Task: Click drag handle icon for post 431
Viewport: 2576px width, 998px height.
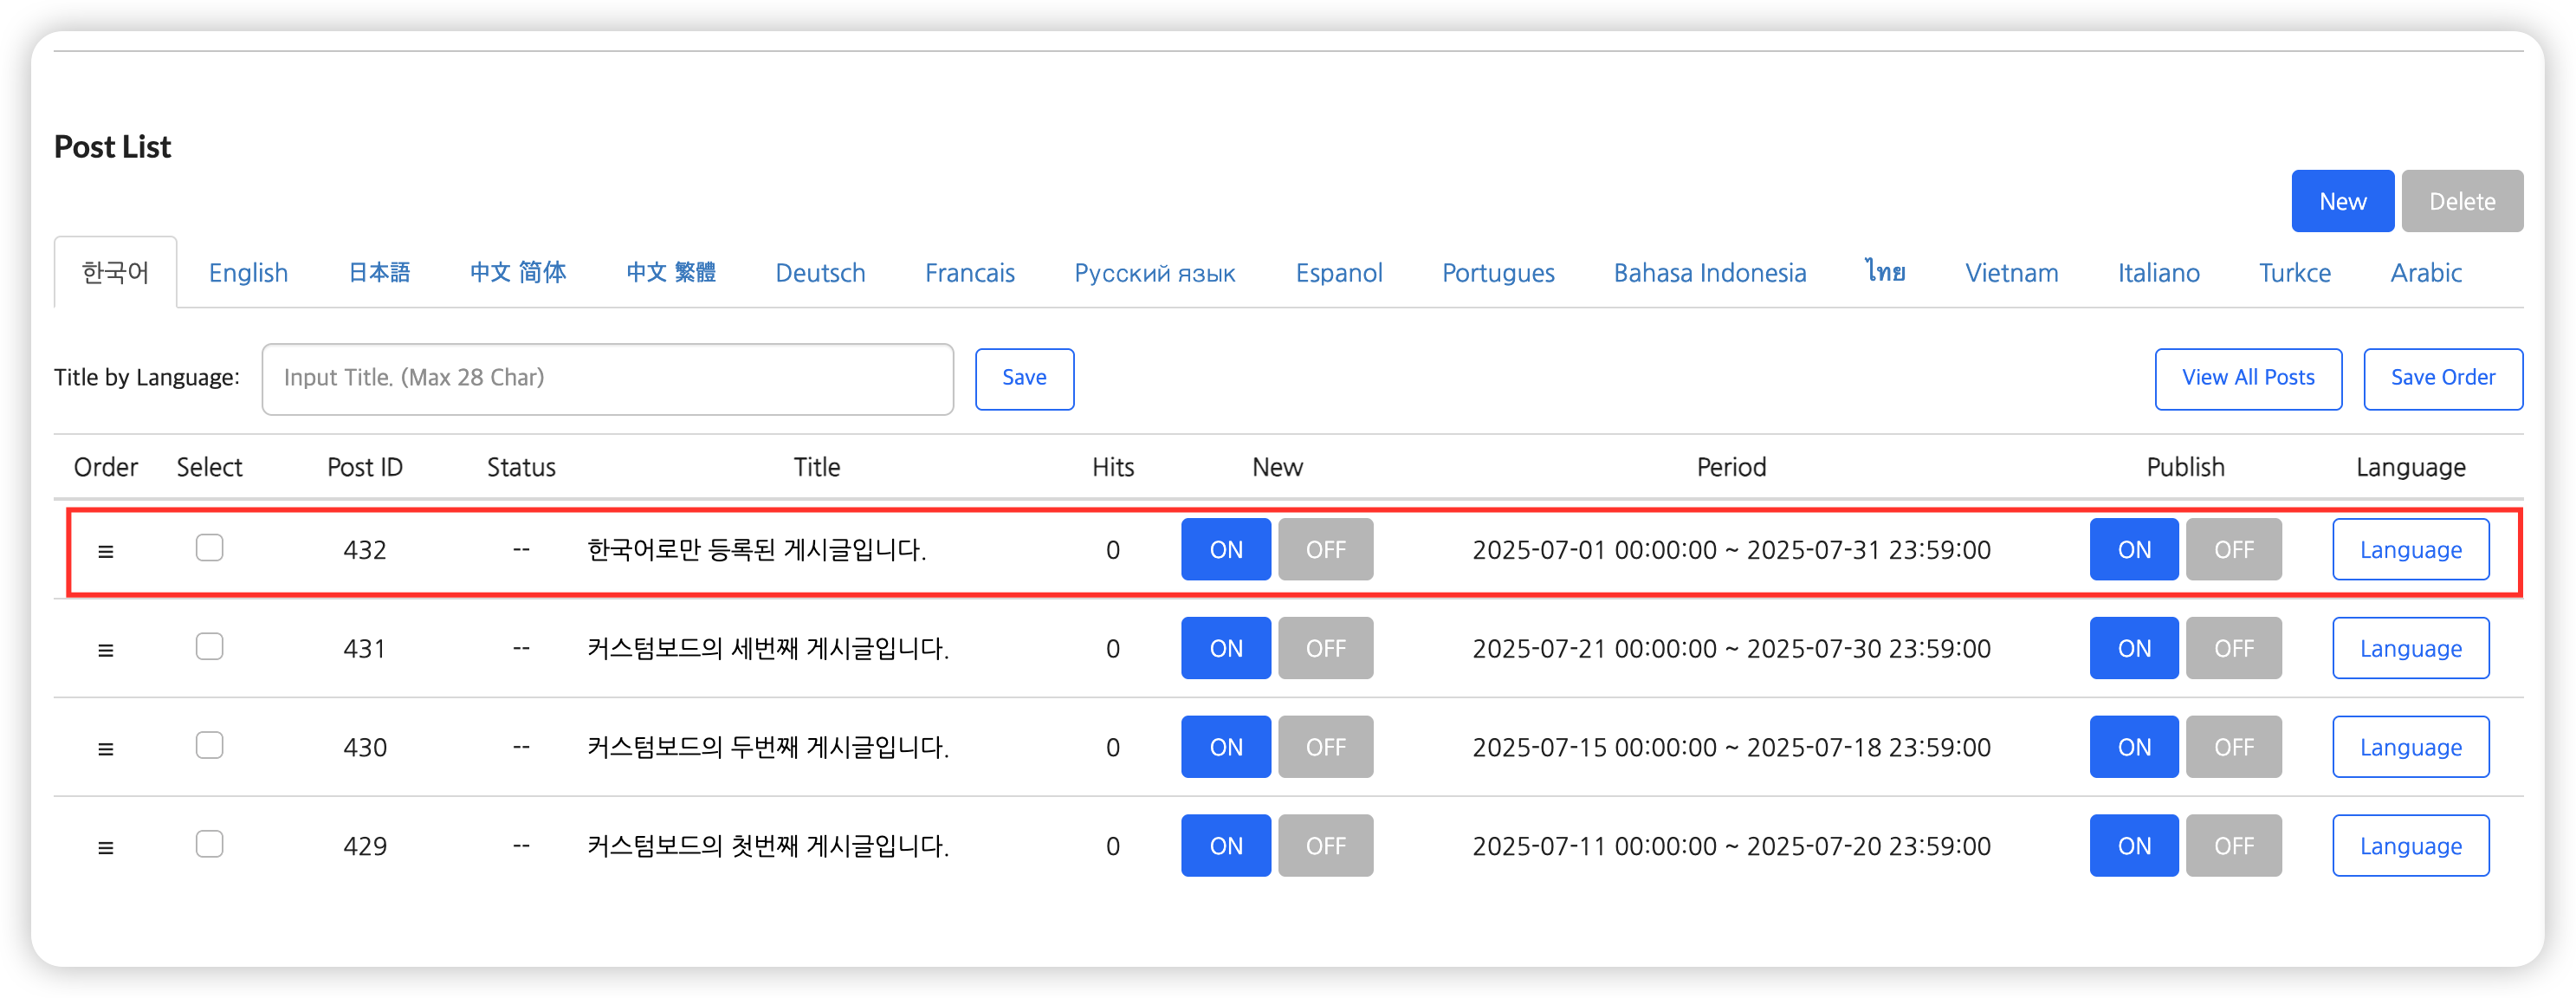Action: 105,650
